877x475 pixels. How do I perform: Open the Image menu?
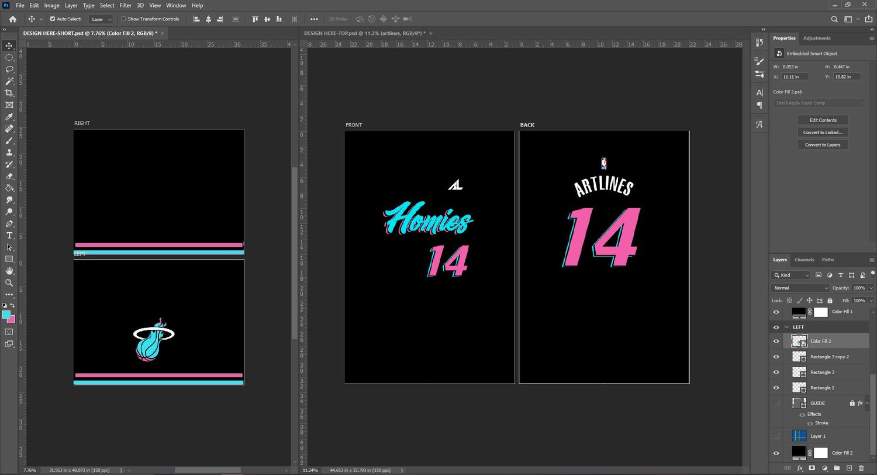(52, 5)
